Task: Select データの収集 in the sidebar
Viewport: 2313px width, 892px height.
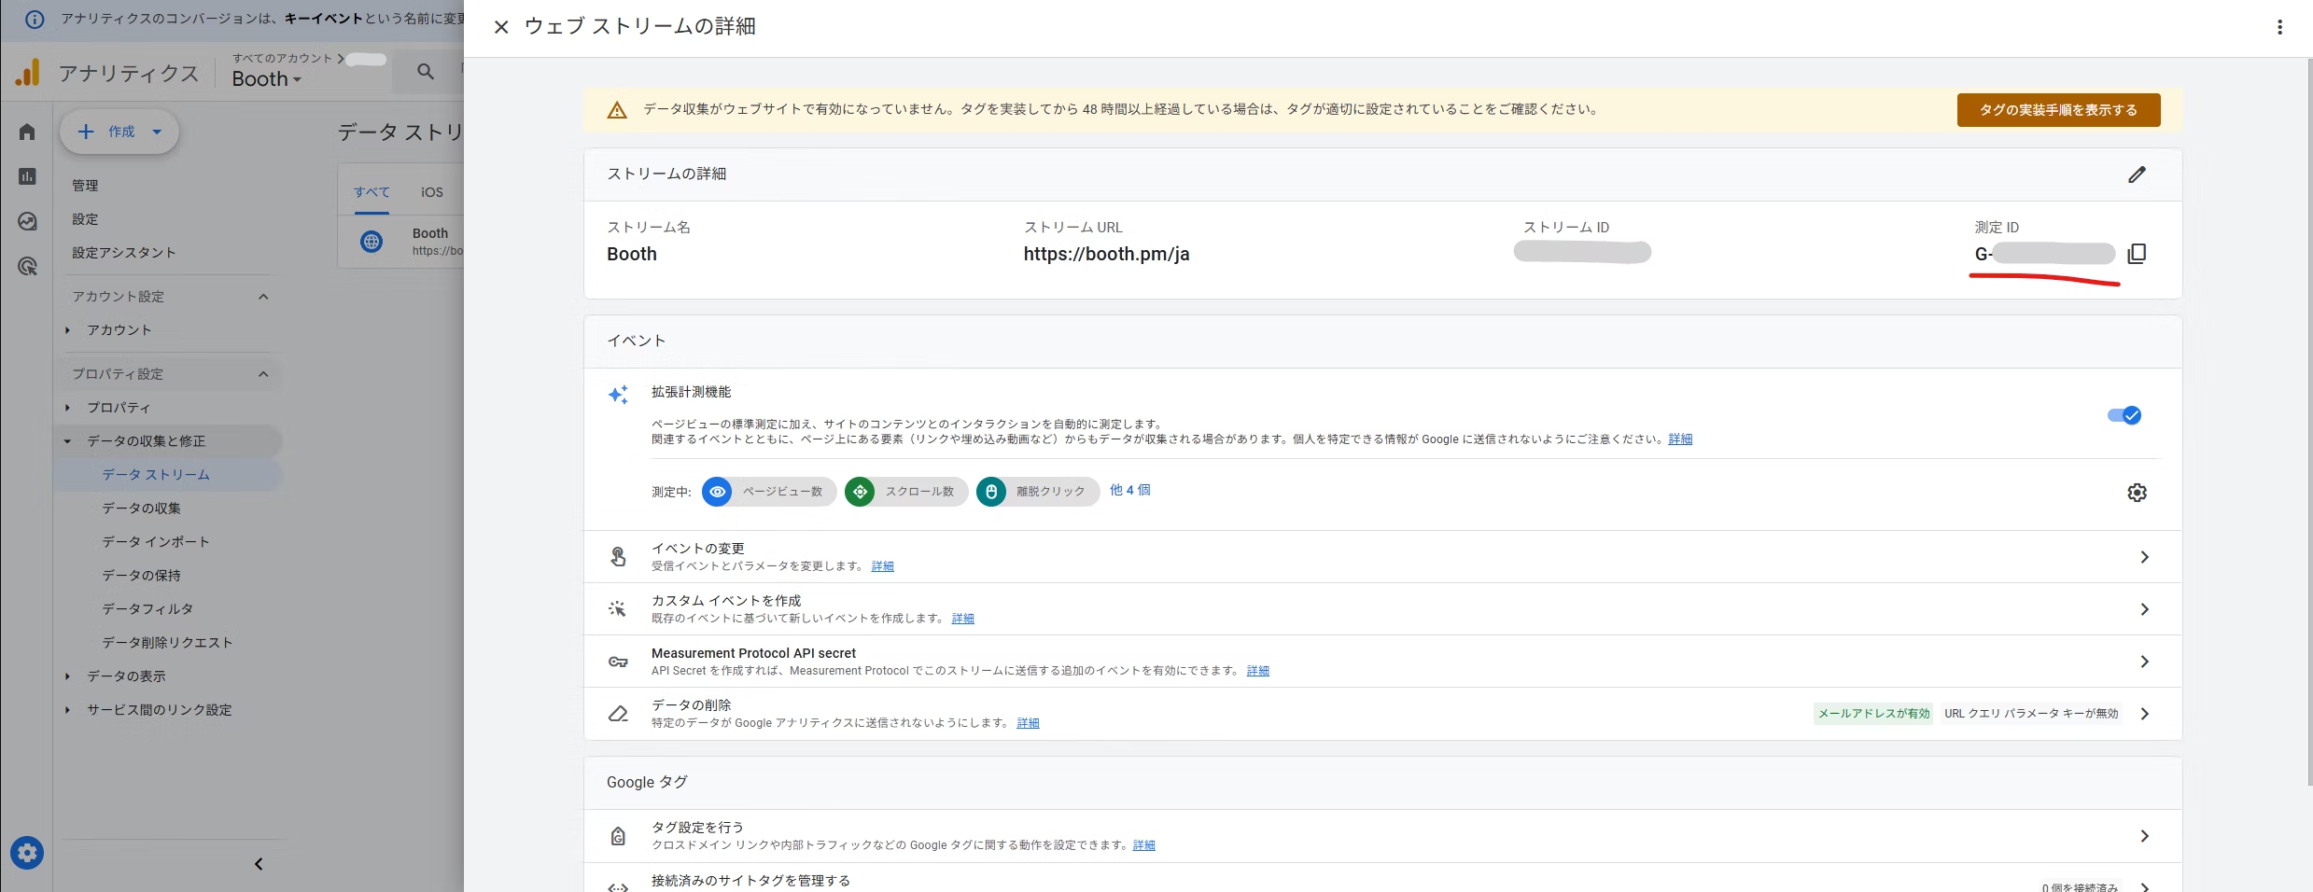Action: 142,509
